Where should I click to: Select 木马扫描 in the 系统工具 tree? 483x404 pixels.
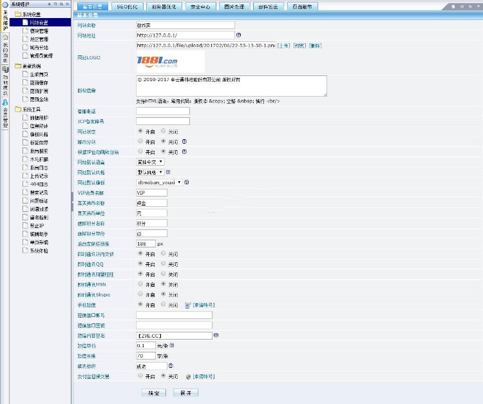39,159
